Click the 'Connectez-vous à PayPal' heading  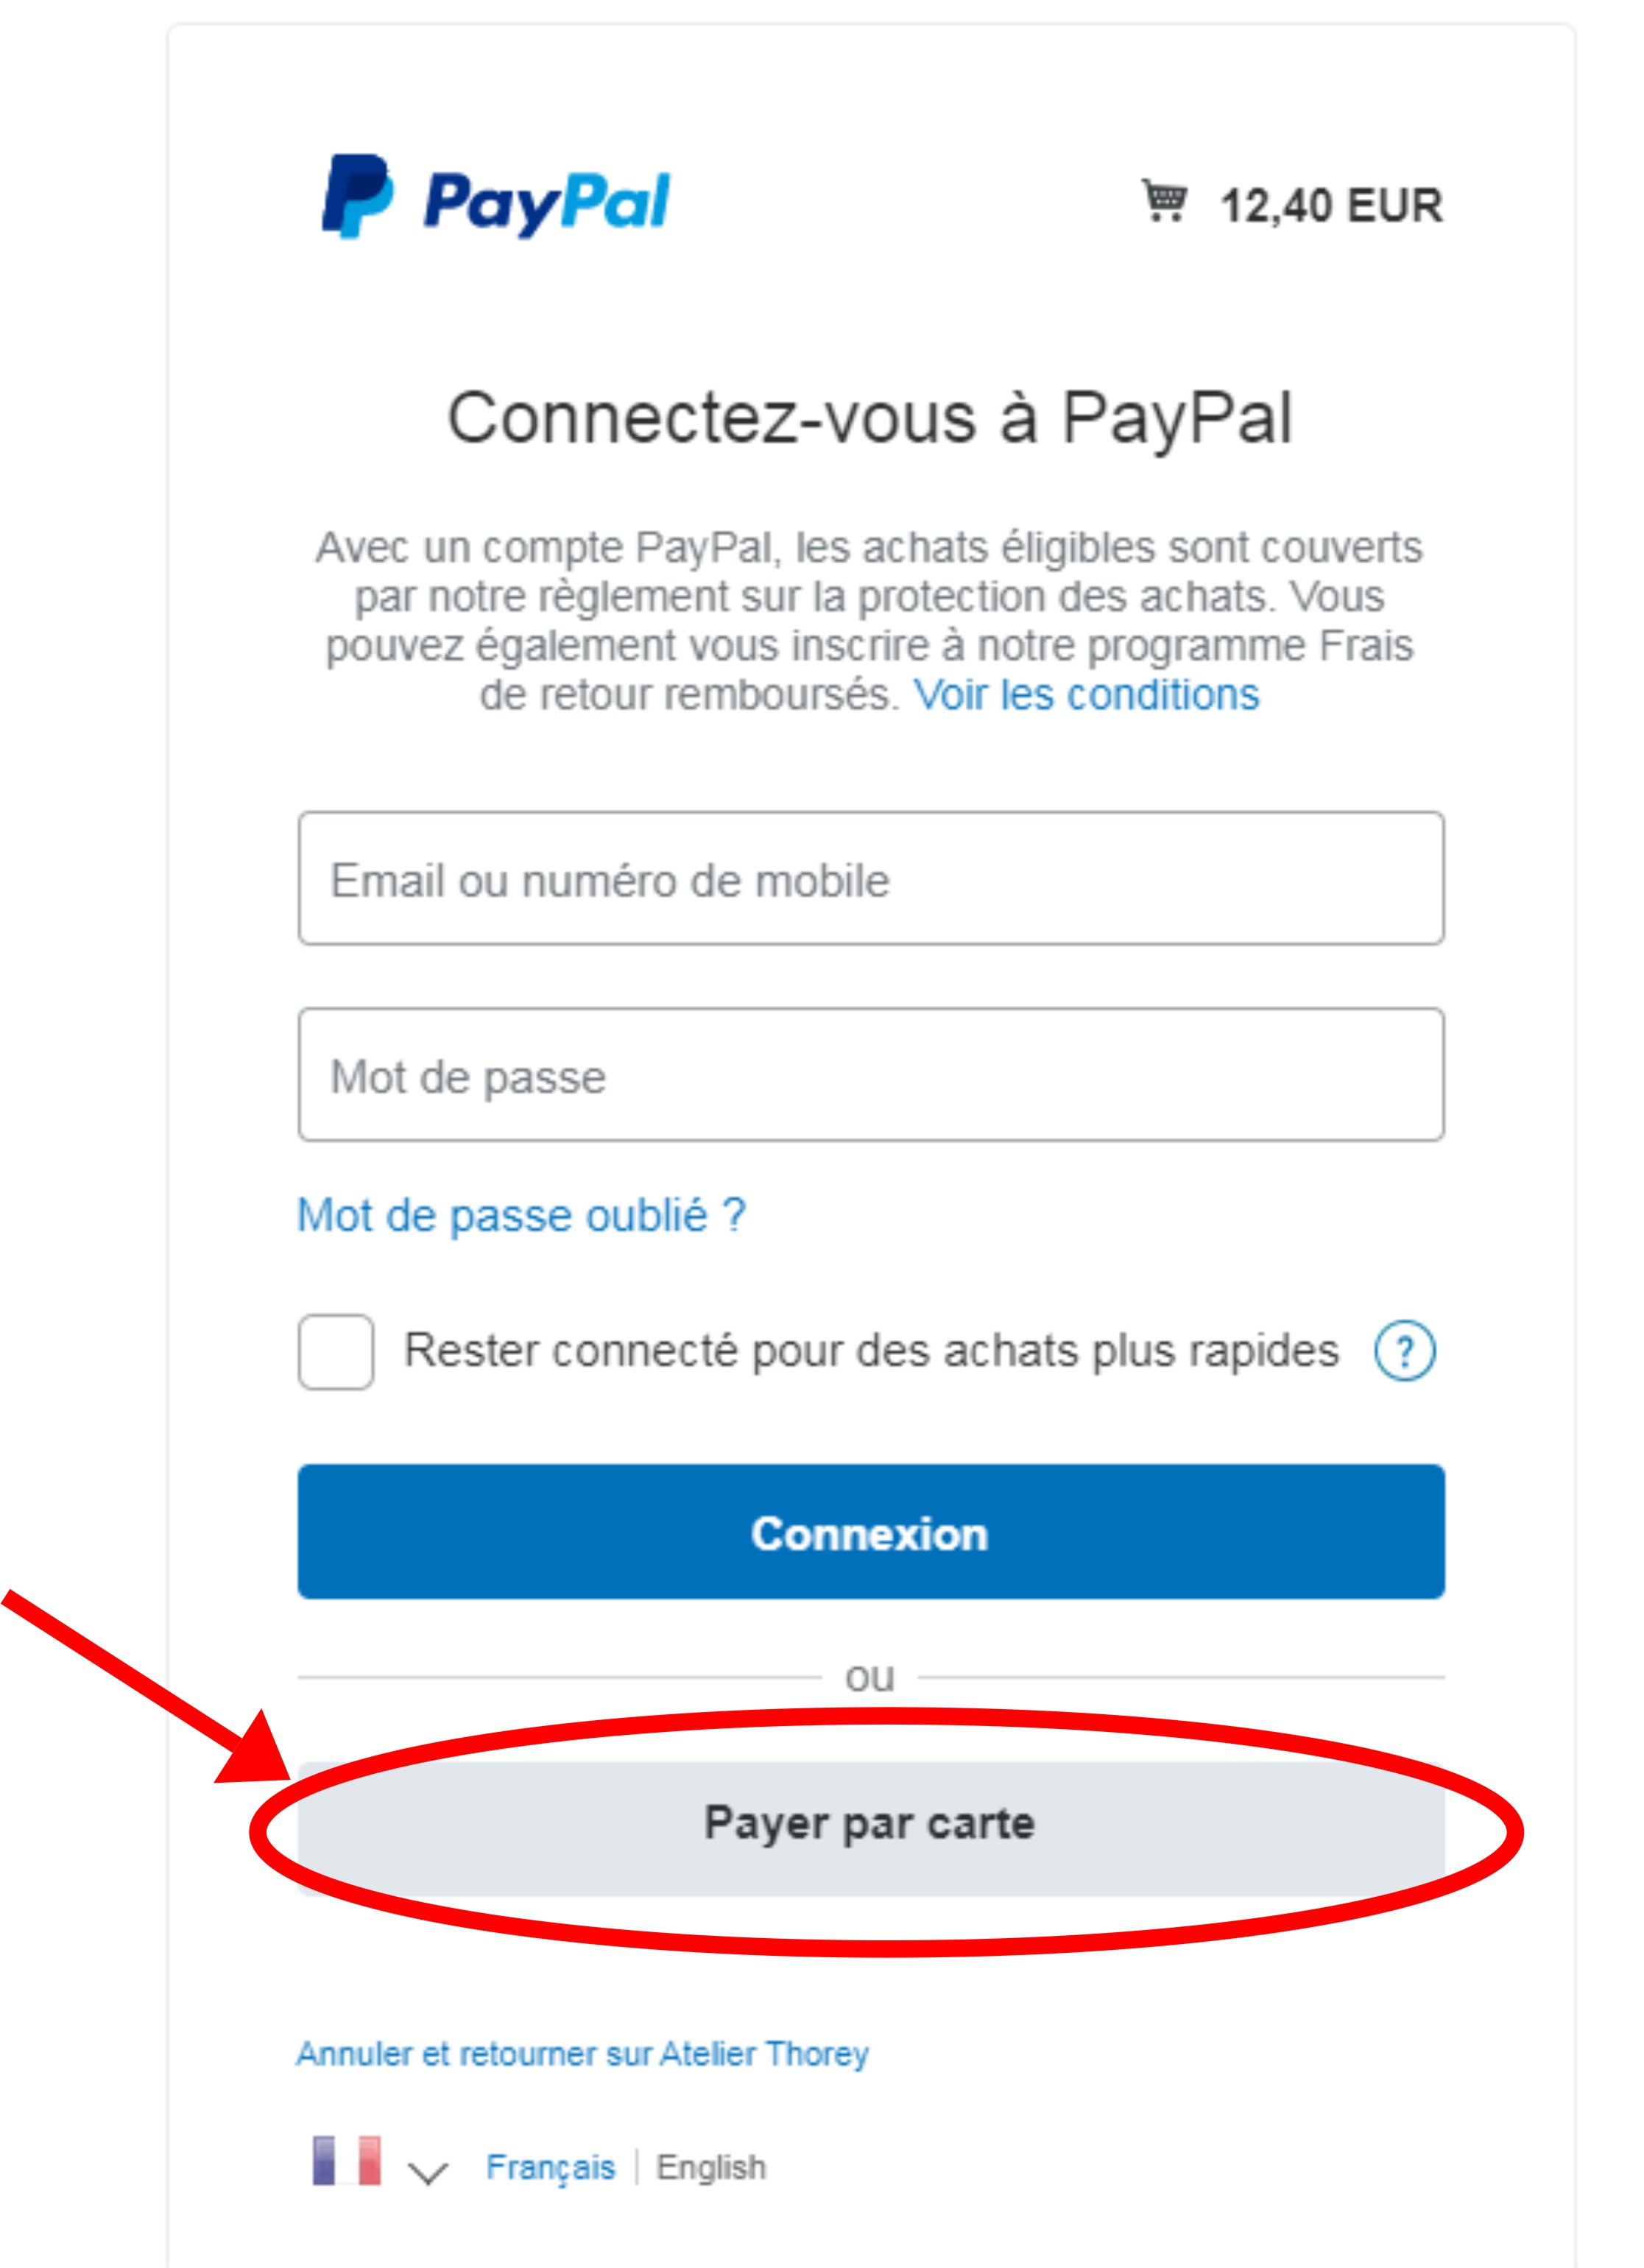pyautogui.click(x=870, y=417)
